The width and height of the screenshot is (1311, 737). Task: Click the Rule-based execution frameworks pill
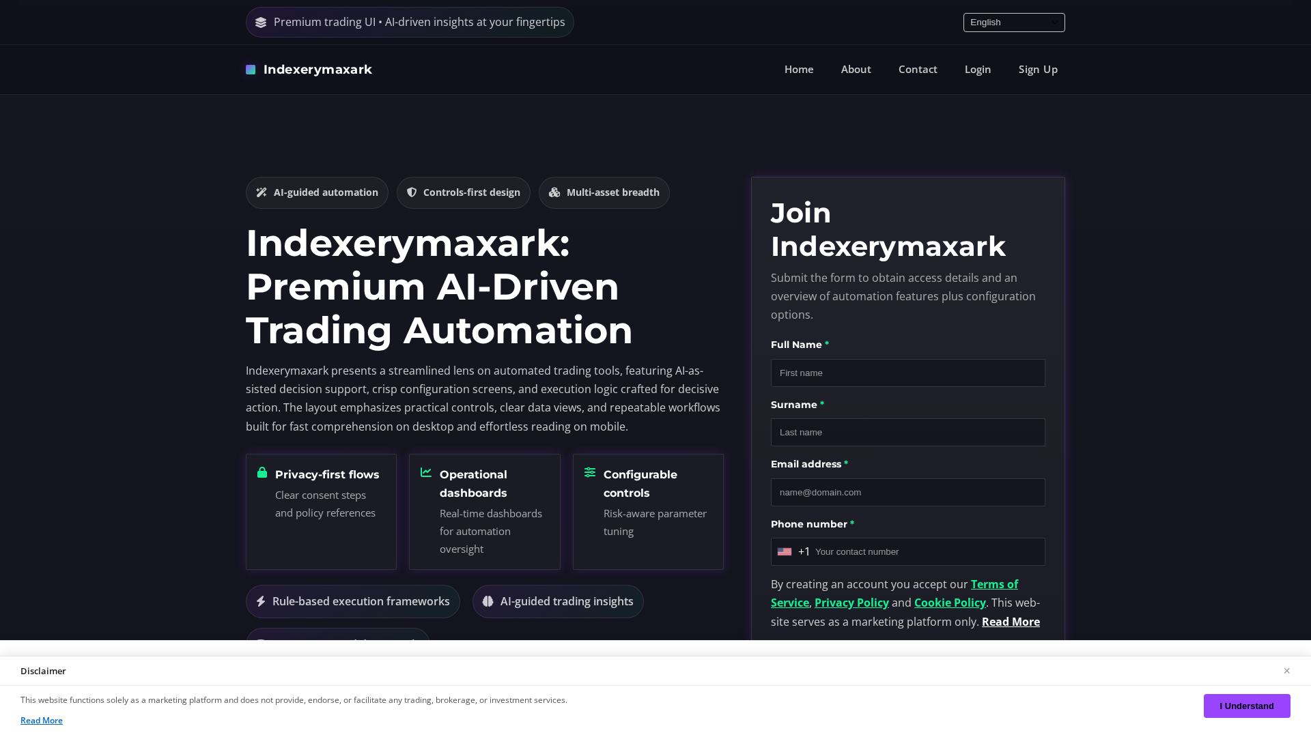click(352, 601)
